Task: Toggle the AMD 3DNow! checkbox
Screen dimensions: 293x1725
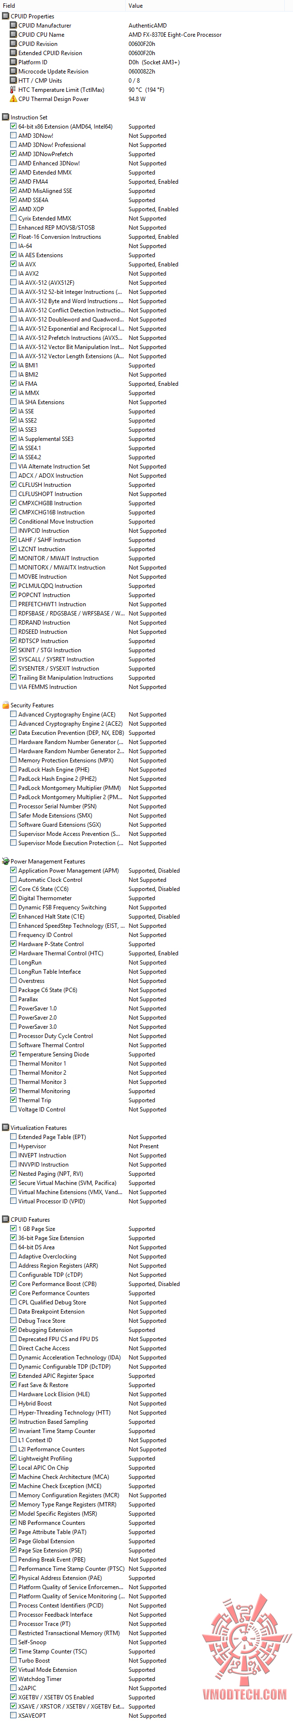Action: pyautogui.click(x=14, y=136)
